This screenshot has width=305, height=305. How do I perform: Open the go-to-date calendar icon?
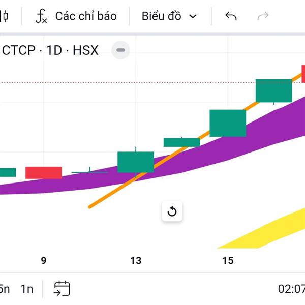click(62, 288)
